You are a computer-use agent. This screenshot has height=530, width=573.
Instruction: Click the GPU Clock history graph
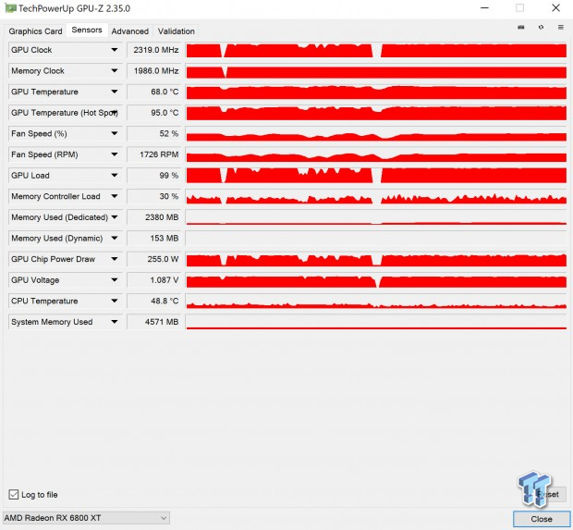(376, 50)
